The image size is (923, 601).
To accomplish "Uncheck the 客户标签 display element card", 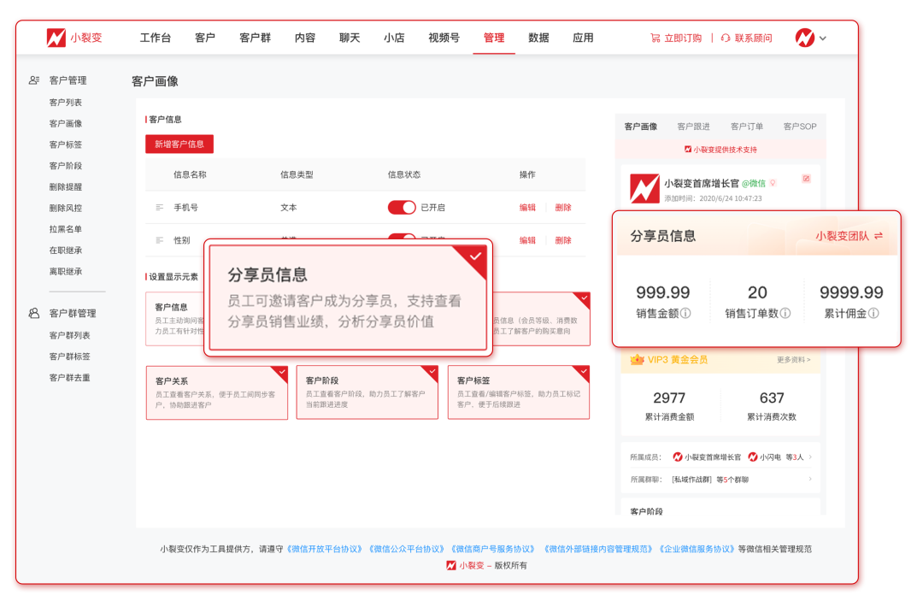I will (x=518, y=392).
